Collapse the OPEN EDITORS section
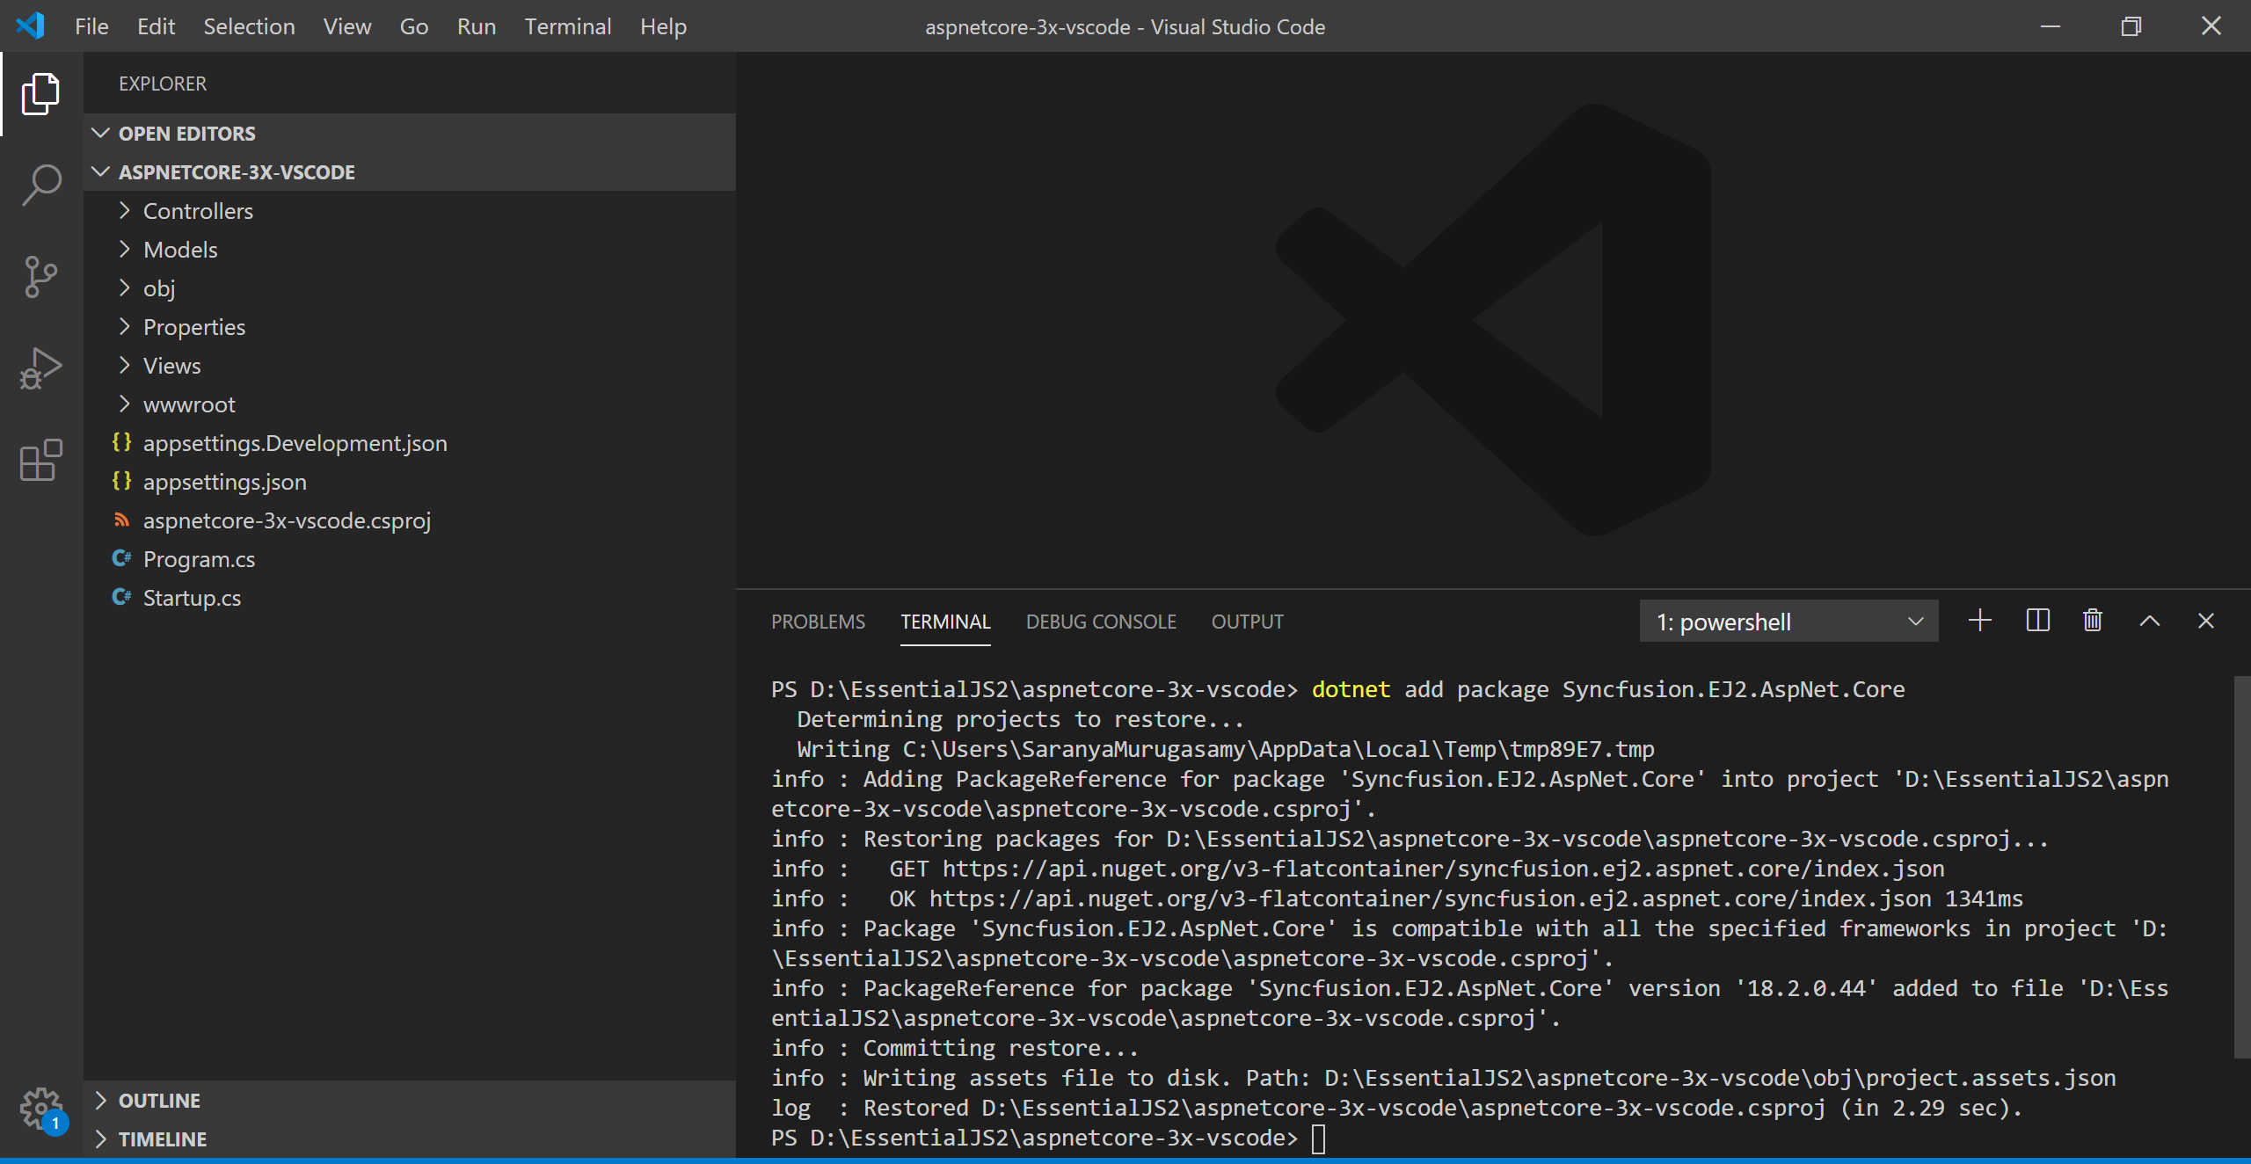2251x1164 pixels. pyautogui.click(x=186, y=133)
